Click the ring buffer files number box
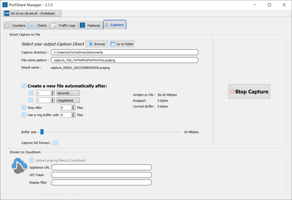The image size is (292, 200). (x=66, y=115)
